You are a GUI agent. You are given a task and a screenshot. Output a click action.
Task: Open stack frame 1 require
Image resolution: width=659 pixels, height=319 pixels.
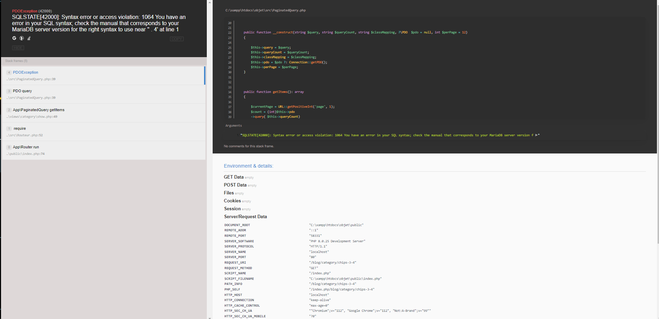click(104, 132)
